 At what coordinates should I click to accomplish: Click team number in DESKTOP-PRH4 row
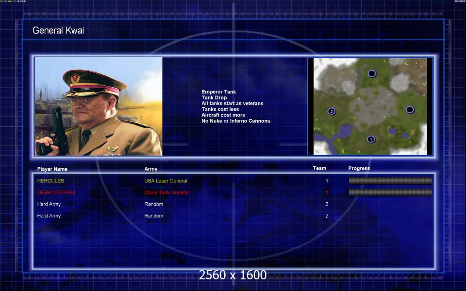click(x=327, y=193)
